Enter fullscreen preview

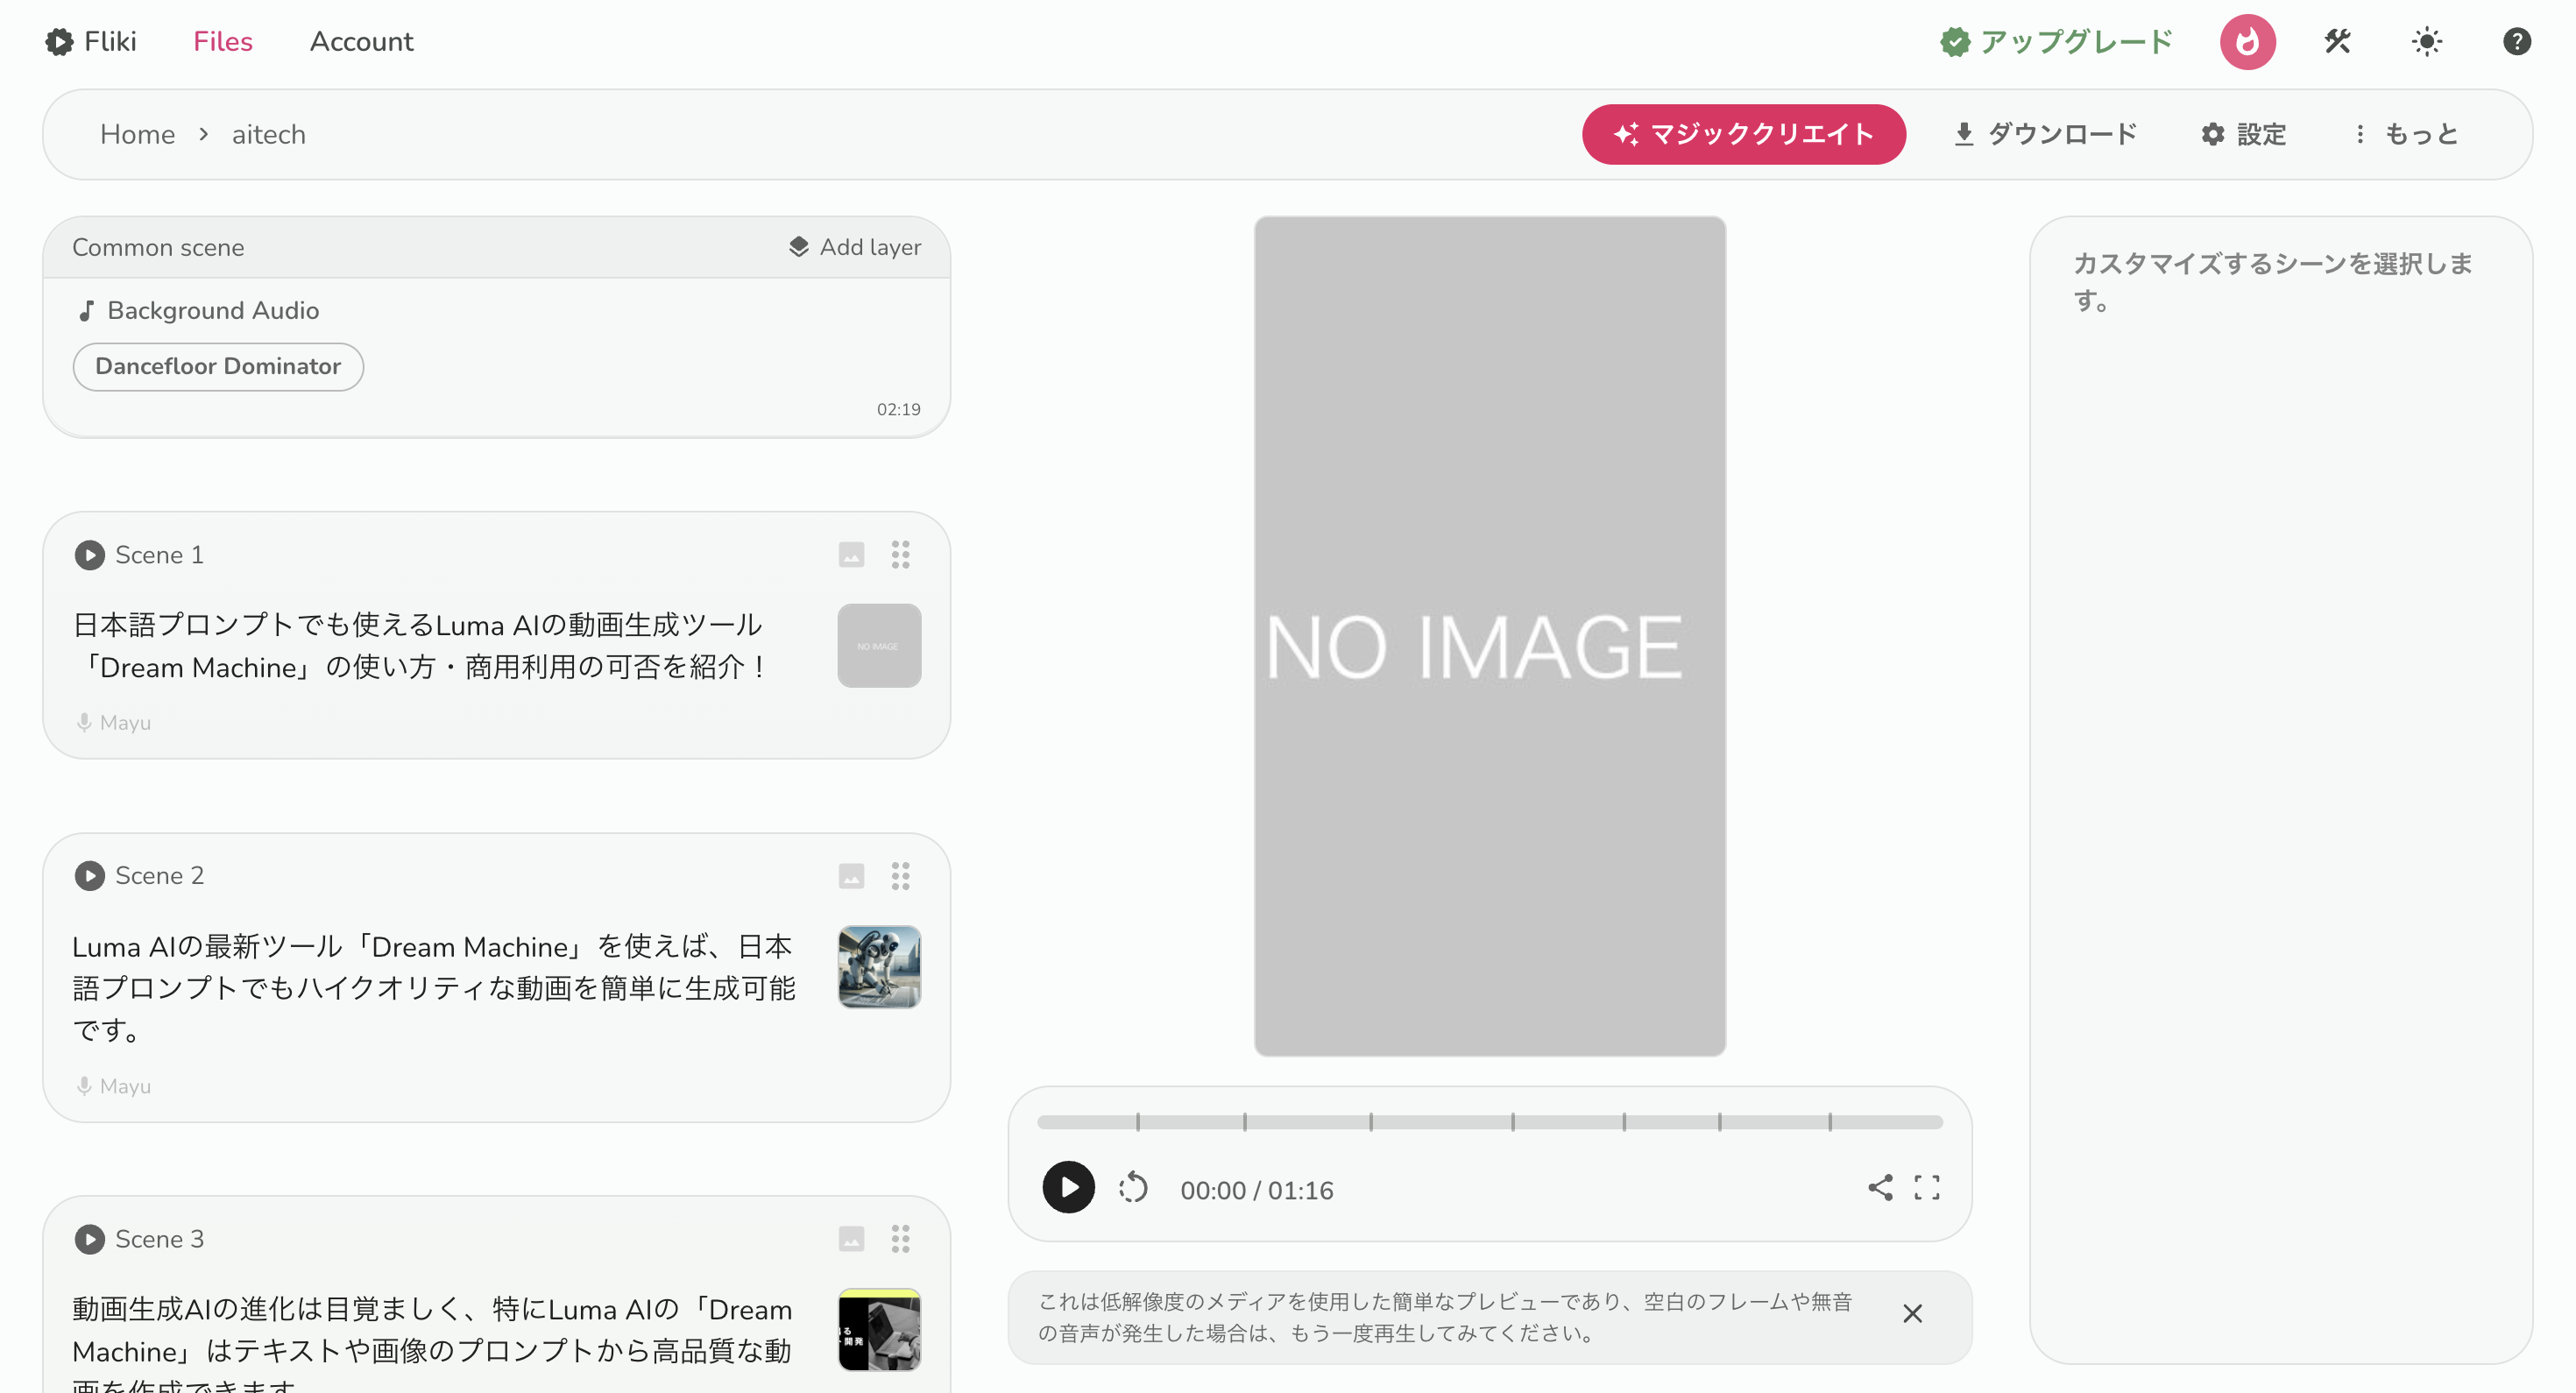click(1926, 1187)
